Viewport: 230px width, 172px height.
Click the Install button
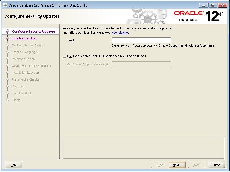pyautogui.click(x=197, y=165)
